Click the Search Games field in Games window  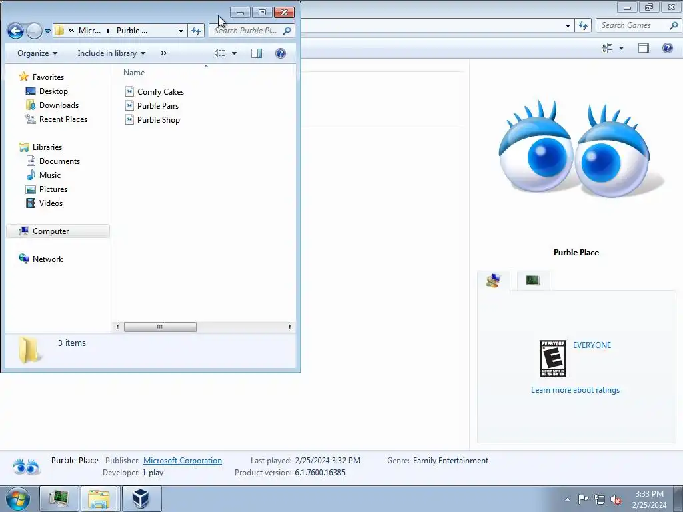point(632,25)
